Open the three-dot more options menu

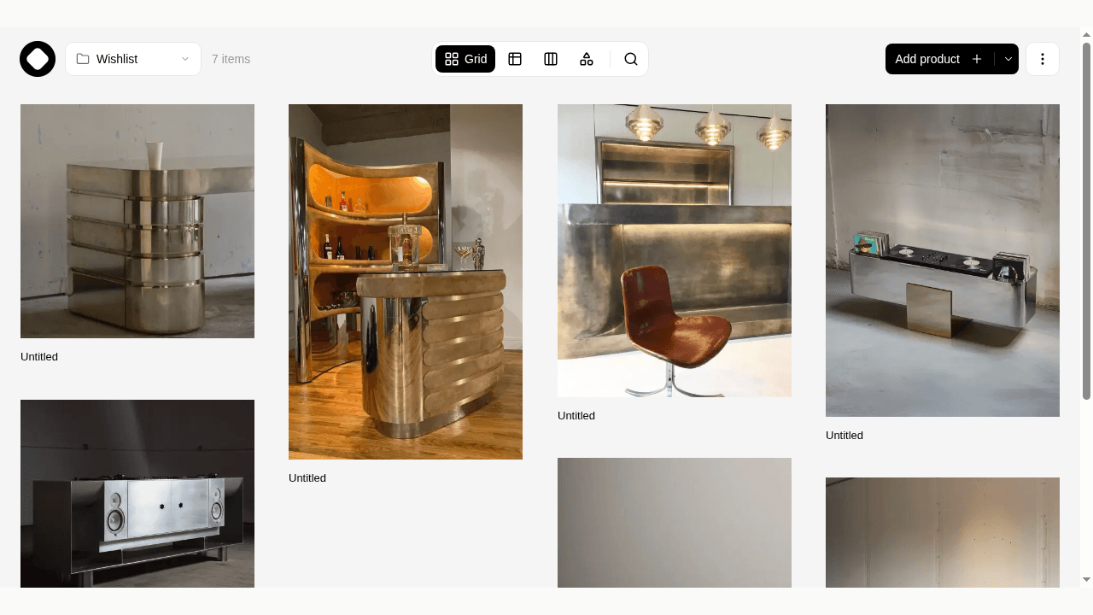click(1043, 59)
